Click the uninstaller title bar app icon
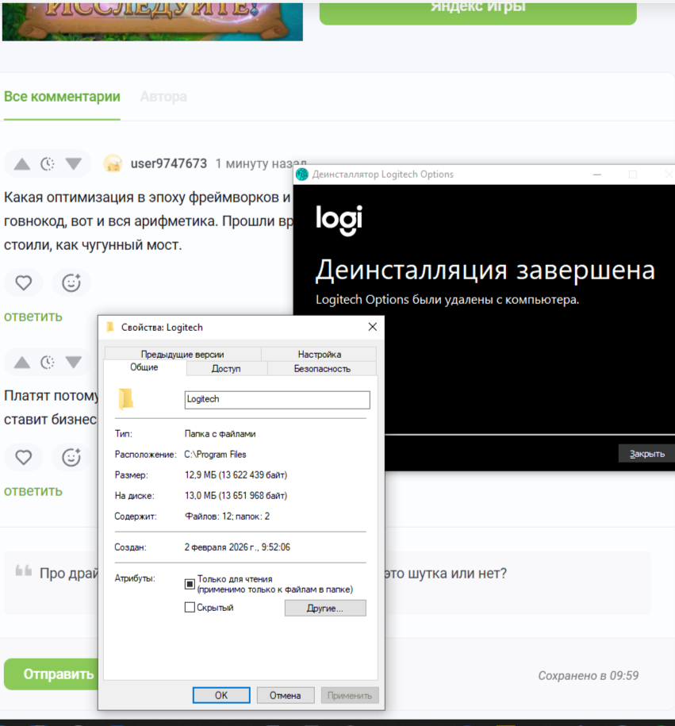Screen dimensions: 675x726 302,175
